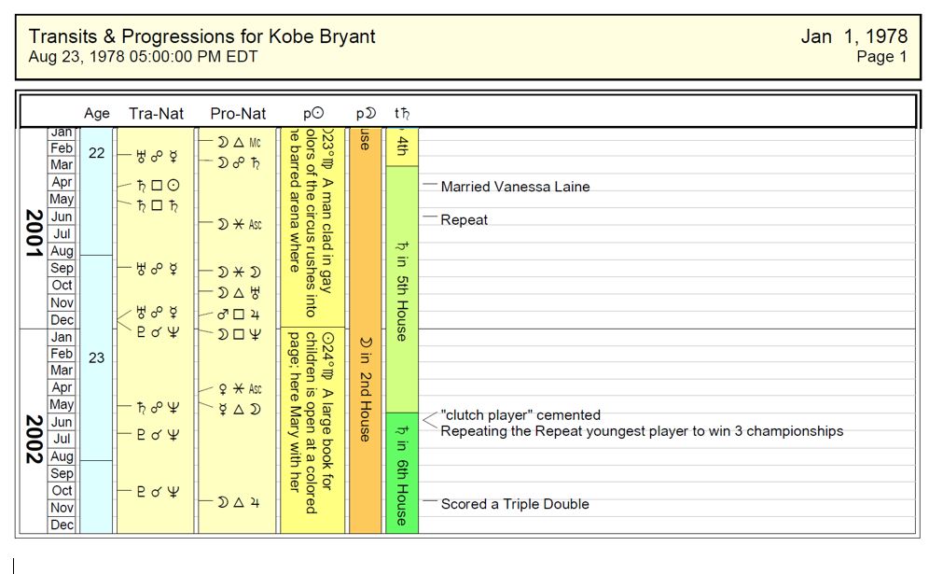This screenshot has height=574, width=943.
Task: Click the Married Vanessa Laine event
Action: click(x=515, y=187)
